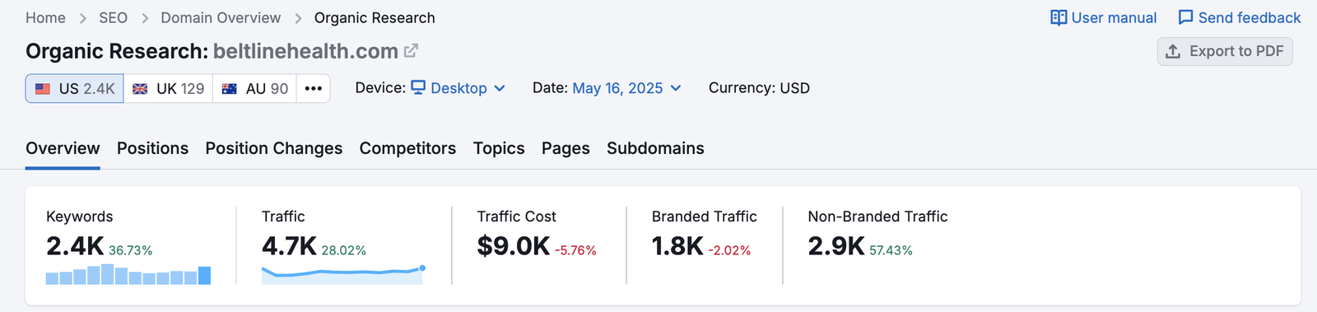Open the May 16, 2025 date picker

626,88
